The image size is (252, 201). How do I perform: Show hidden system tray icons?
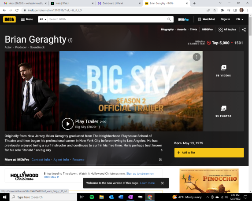point(208,197)
